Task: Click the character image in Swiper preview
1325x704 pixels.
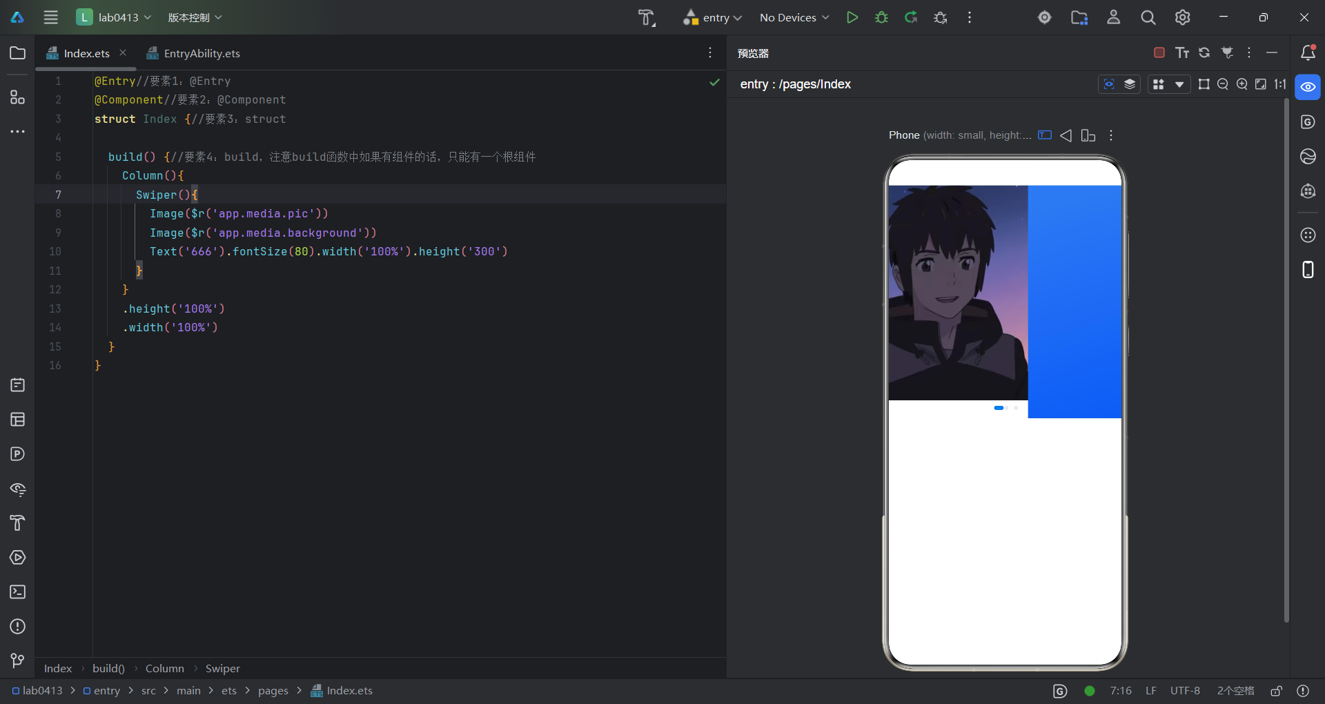Action: click(958, 293)
